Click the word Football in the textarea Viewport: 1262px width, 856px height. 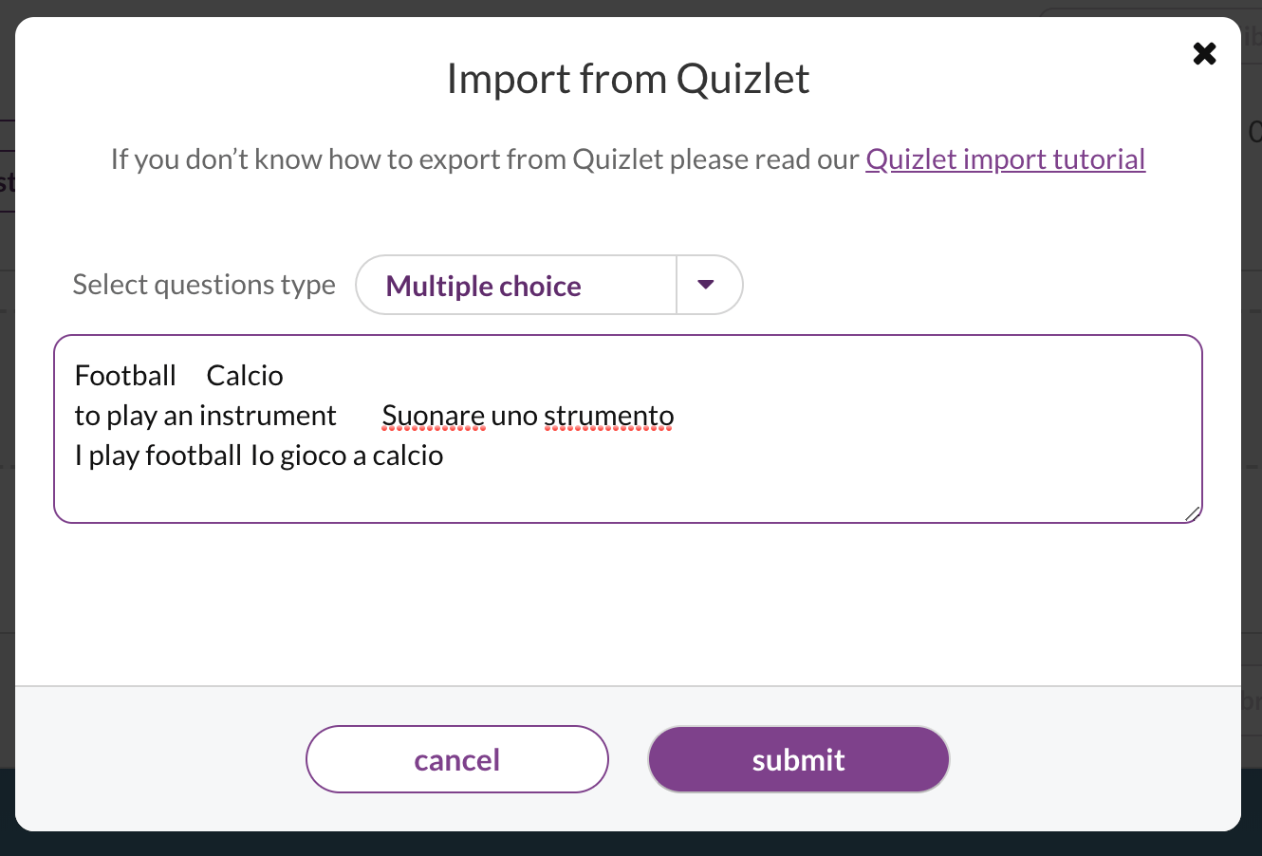(125, 375)
